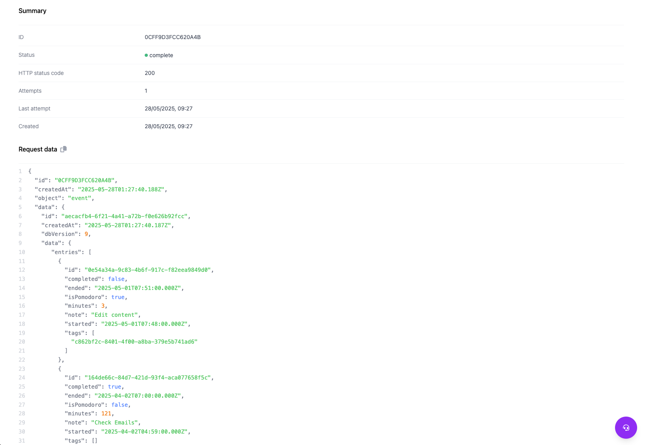Select the event id aecacfb4 in the JSON

126,216
